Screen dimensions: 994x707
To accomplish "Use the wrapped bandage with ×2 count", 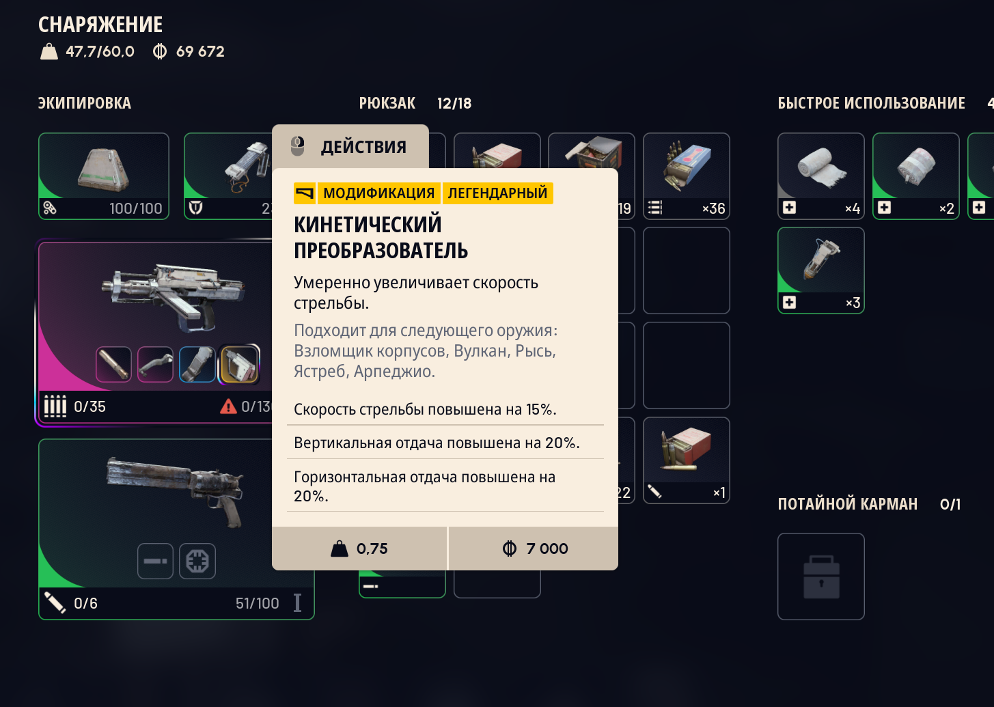I will click(x=916, y=176).
